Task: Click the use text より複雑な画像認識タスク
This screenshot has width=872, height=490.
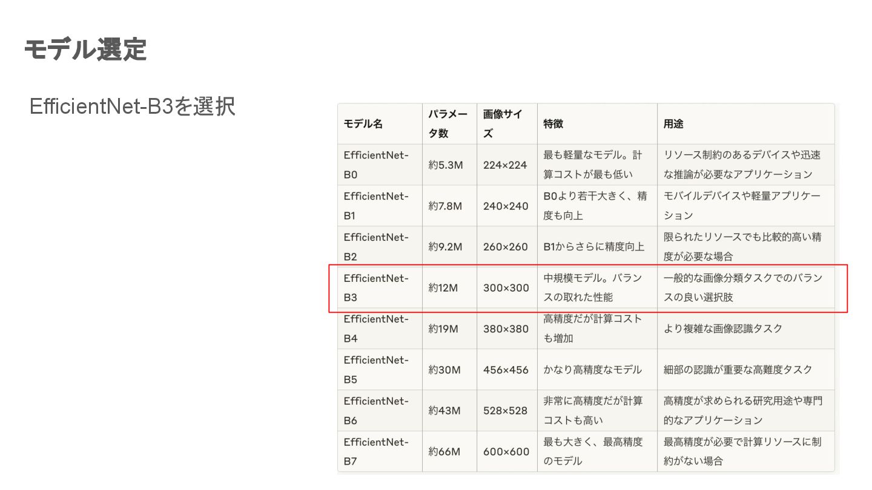Action: (x=723, y=328)
